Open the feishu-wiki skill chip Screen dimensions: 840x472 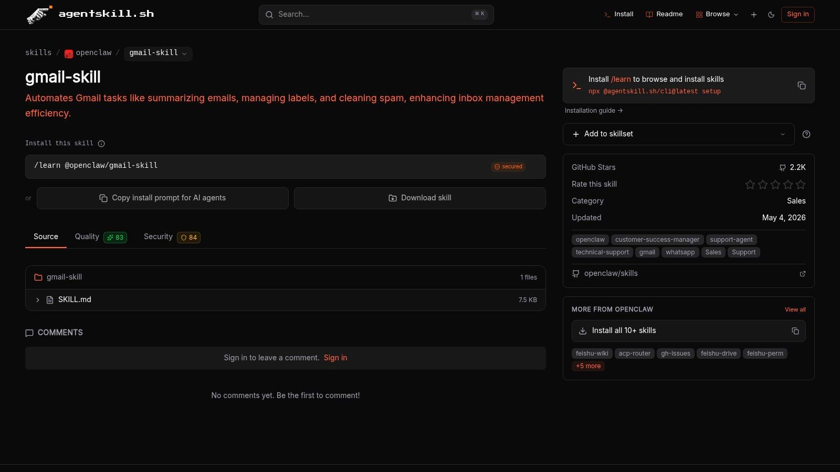pos(592,353)
